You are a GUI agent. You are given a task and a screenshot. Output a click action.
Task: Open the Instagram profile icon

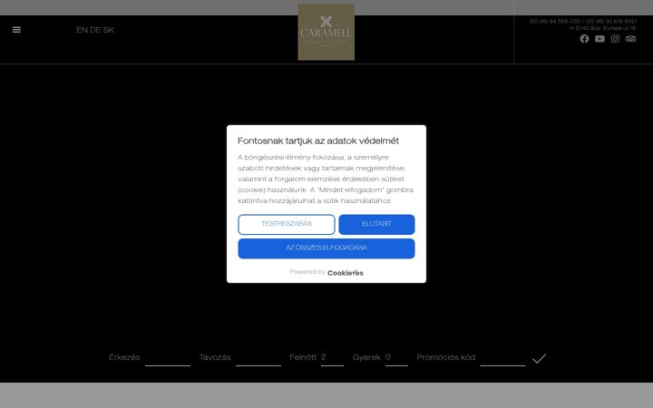click(615, 39)
